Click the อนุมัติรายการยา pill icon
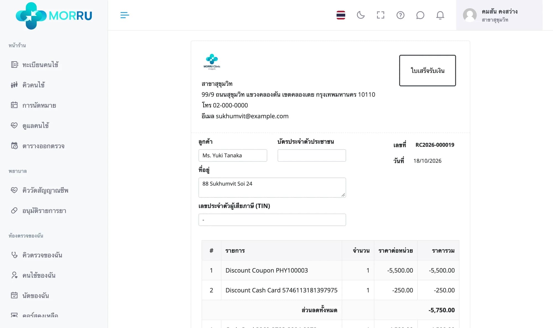 pos(14,210)
